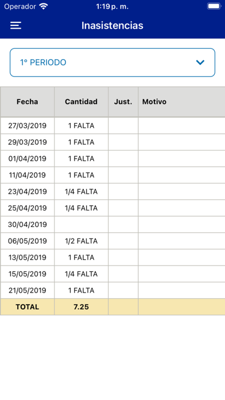This screenshot has height=400, width=225.
Task: Tap the Motivo column header
Action: click(x=182, y=102)
